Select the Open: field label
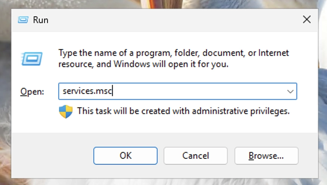 coord(32,91)
